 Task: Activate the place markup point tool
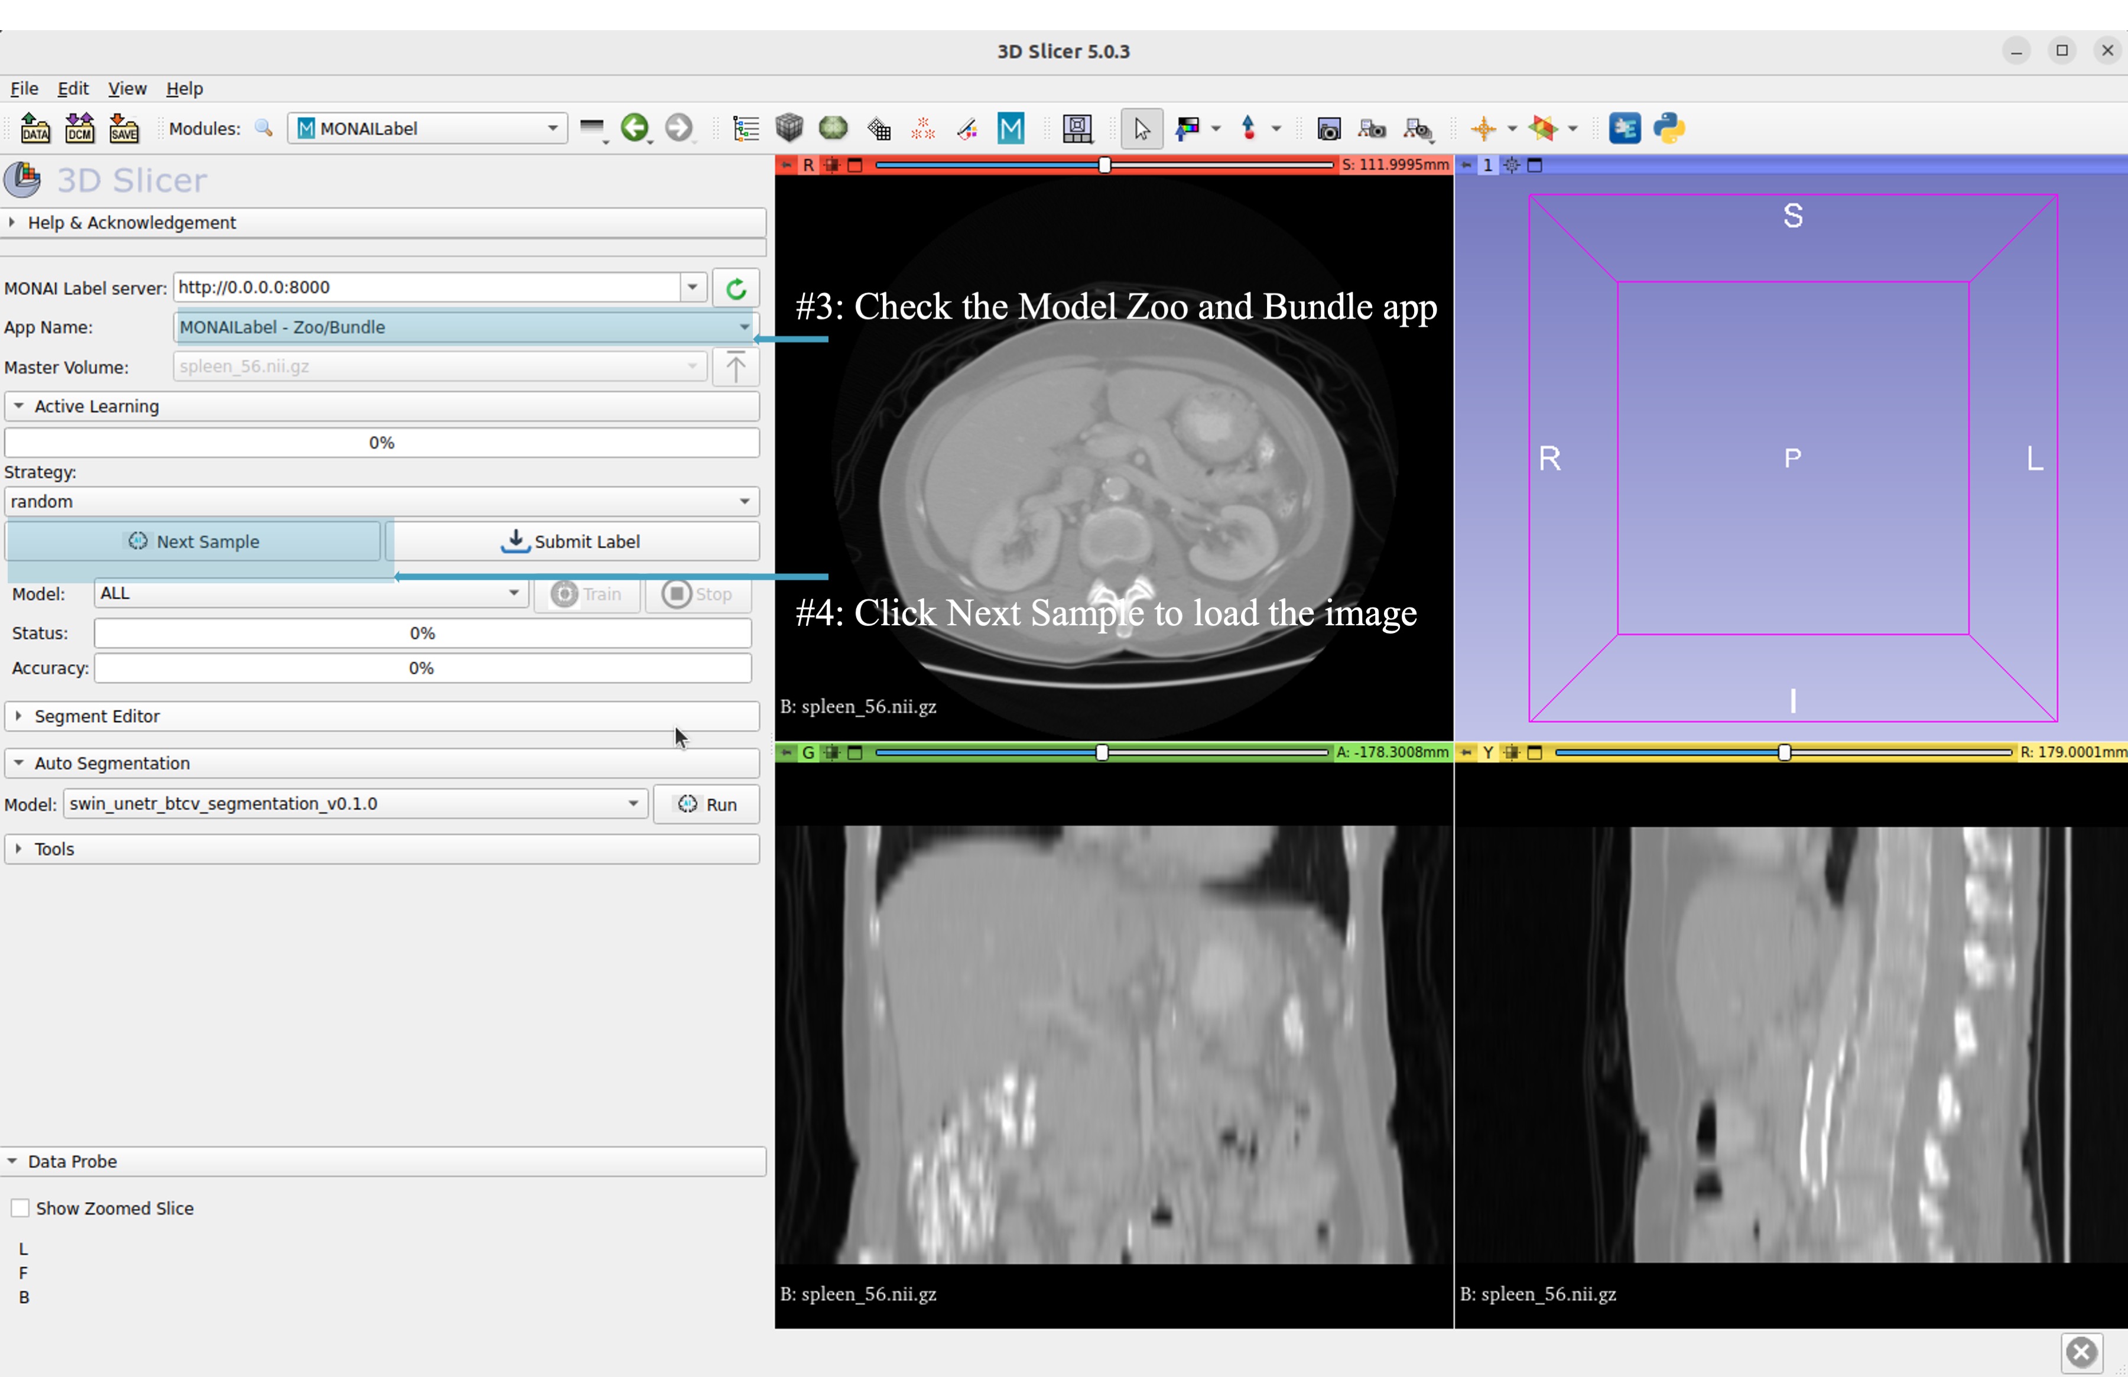pyautogui.click(x=1249, y=128)
